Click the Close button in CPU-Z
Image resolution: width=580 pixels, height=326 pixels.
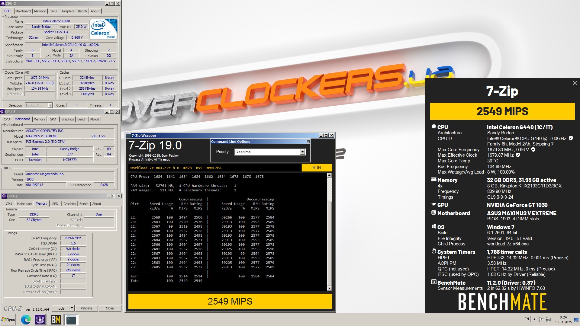[x=110, y=308]
